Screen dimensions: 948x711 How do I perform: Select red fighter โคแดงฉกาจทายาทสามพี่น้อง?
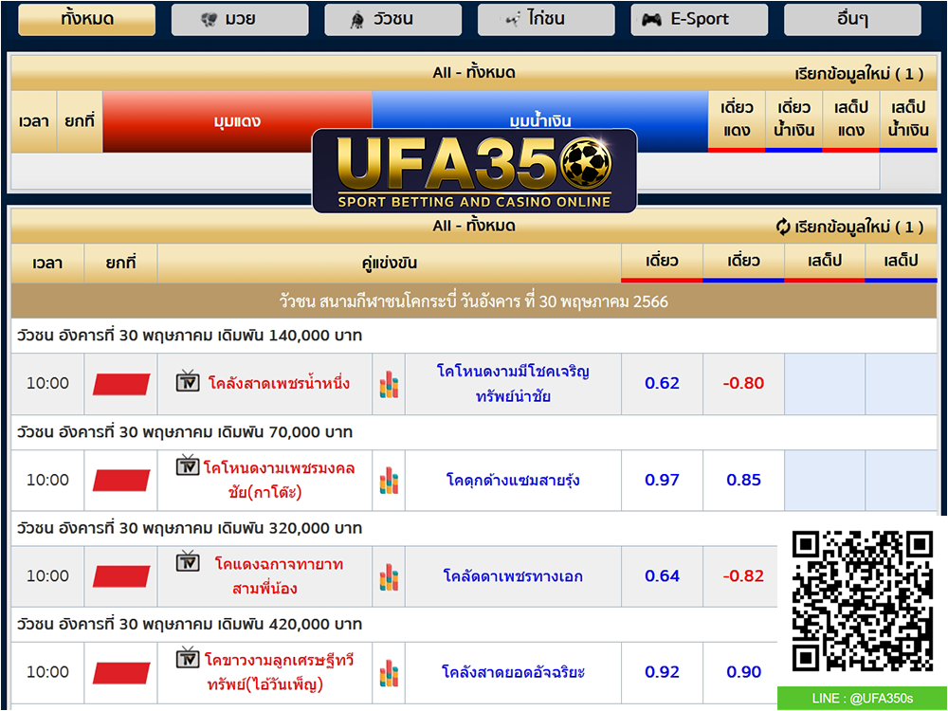(279, 576)
